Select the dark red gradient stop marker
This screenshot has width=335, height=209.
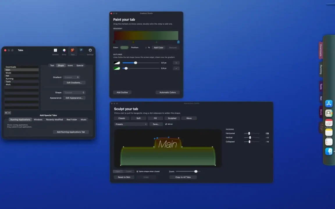pos(114,42)
